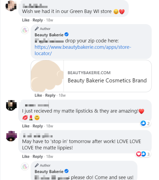Click Beauty Bakerie avatar on the store-locator reply
The height and width of the screenshot is (180, 159).
25,30
